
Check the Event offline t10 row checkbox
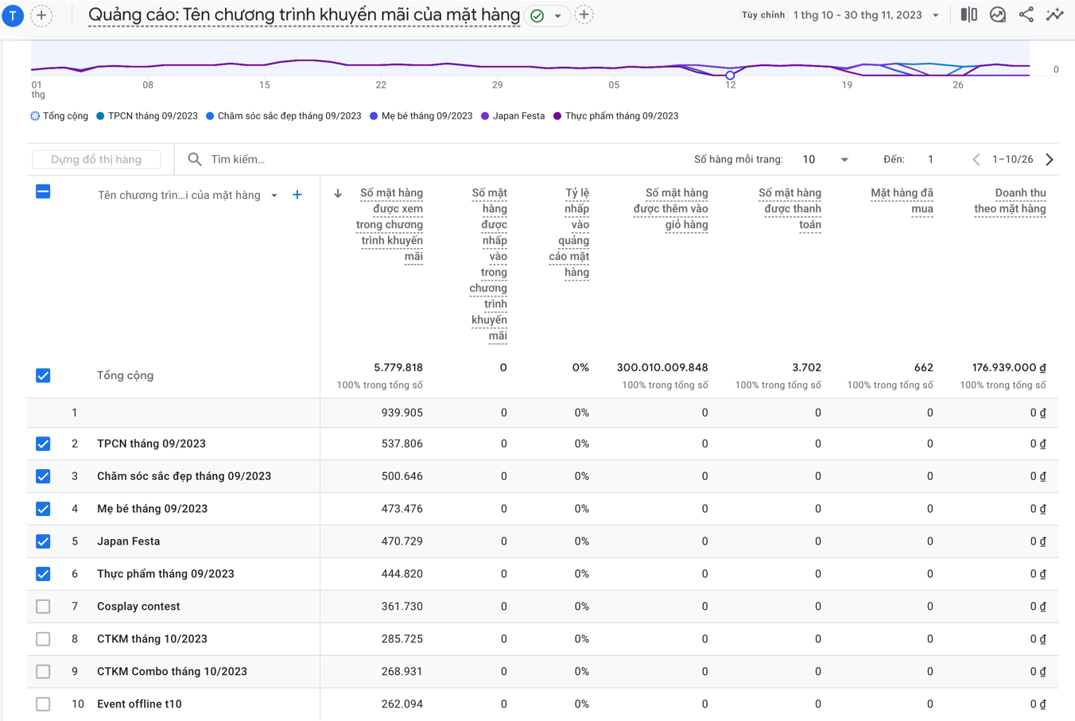[x=43, y=704]
